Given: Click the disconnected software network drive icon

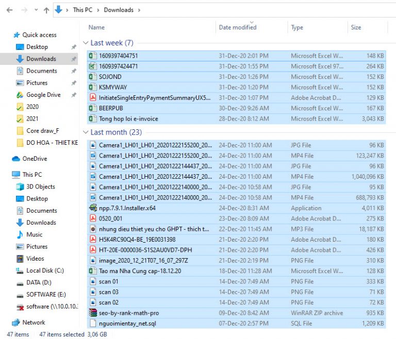Looking at the screenshot, I should click(20, 307).
